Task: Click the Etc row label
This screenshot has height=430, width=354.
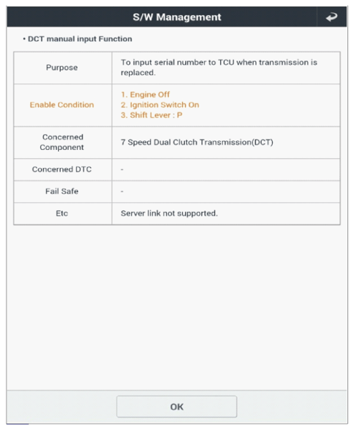Action: pos(61,213)
